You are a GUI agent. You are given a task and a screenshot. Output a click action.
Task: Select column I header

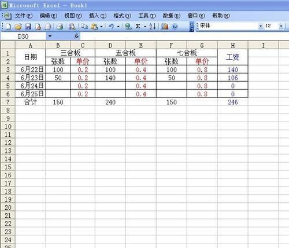pos(263,45)
